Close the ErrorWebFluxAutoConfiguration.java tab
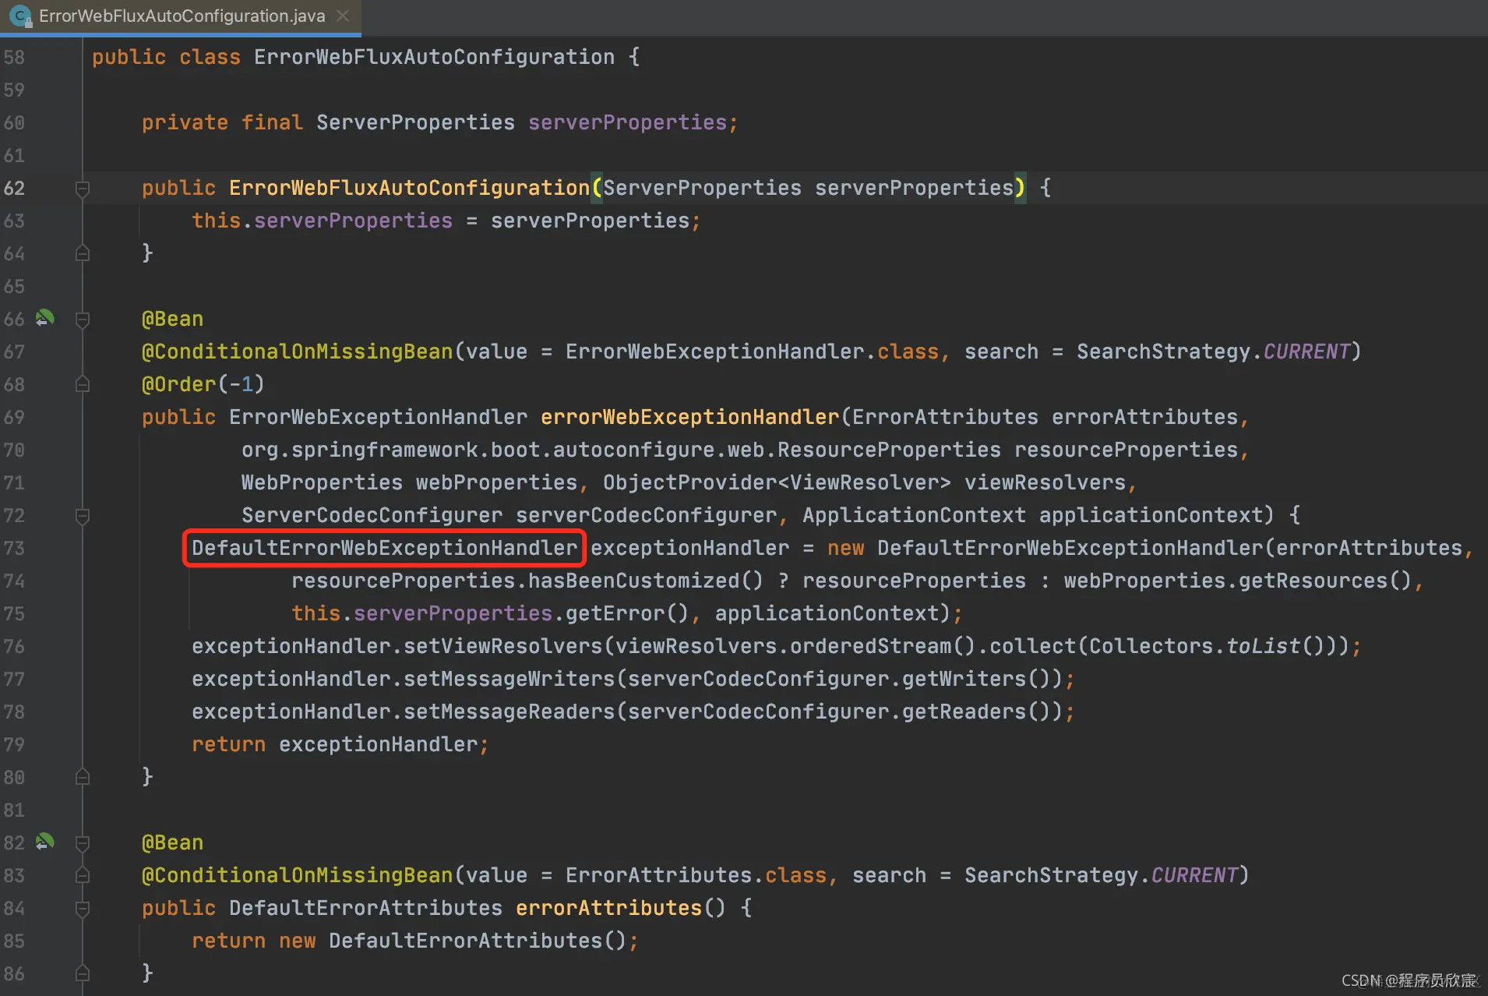Screen dimensions: 1488x996 point(343,16)
